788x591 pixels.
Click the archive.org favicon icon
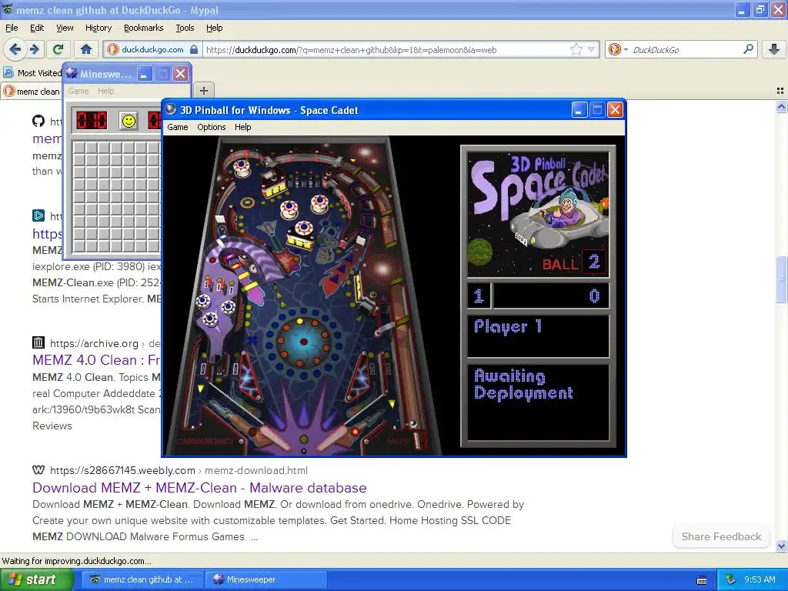tap(38, 342)
